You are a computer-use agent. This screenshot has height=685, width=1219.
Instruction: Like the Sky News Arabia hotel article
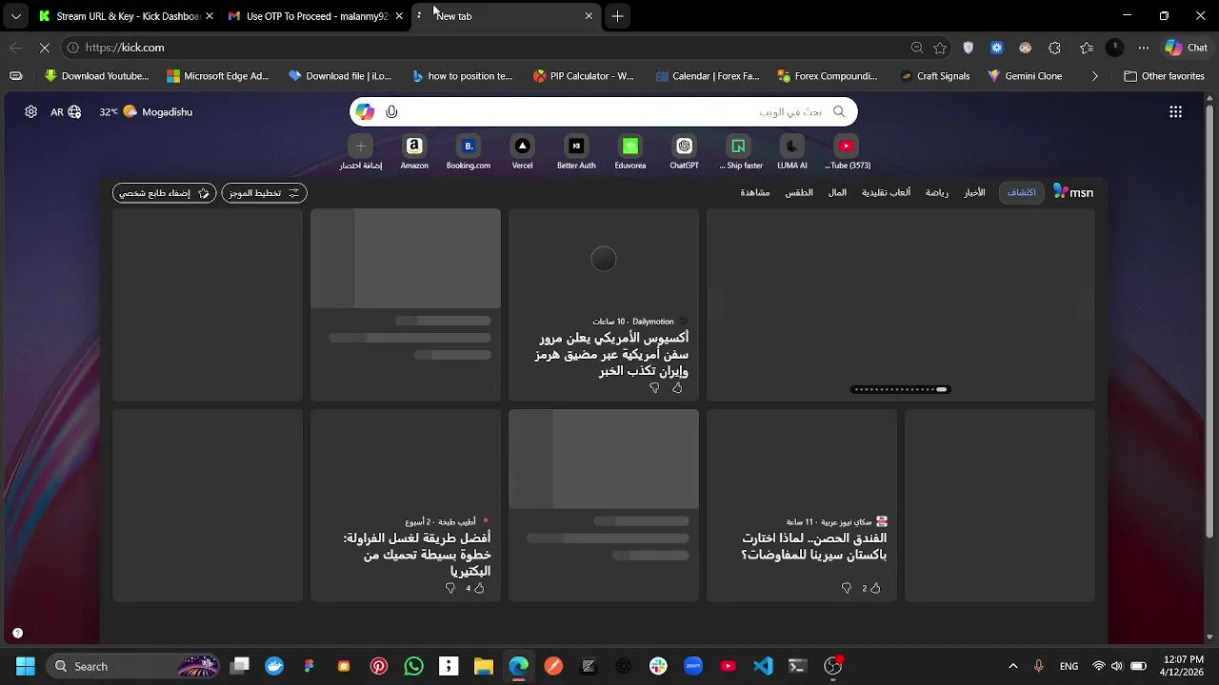point(870,589)
